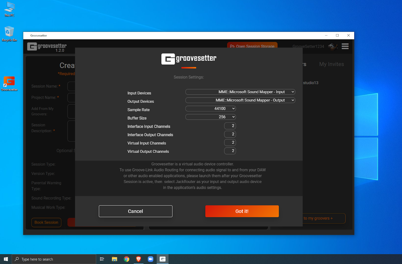Click the Musical Work Type label

point(48,207)
